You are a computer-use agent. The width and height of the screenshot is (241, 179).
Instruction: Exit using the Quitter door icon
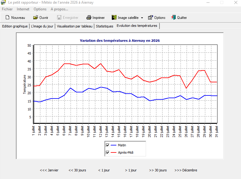click(173, 17)
